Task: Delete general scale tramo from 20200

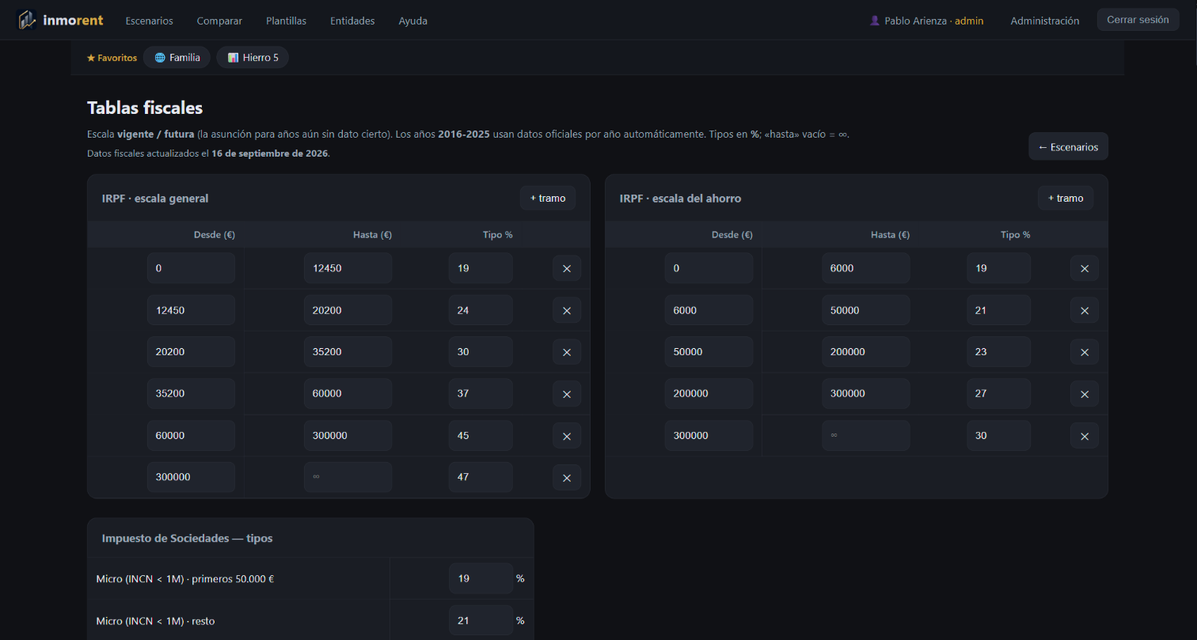Action: [x=567, y=352]
